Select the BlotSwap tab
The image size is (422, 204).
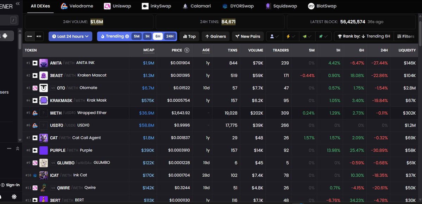[322, 6]
